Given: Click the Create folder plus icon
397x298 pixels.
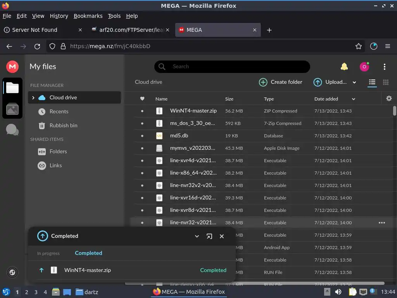Looking at the screenshot, I should coord(263,82).
